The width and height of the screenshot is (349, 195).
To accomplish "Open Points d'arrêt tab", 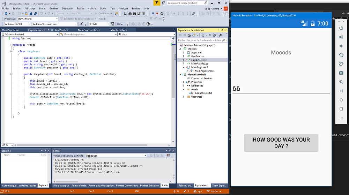I will pyautogui.click(x=79, y=186).
